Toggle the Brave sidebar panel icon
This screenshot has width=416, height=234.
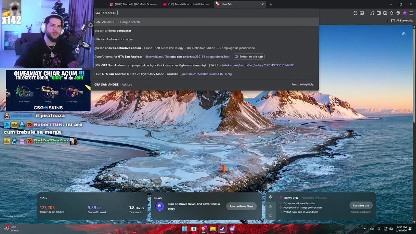click(379, 13)
